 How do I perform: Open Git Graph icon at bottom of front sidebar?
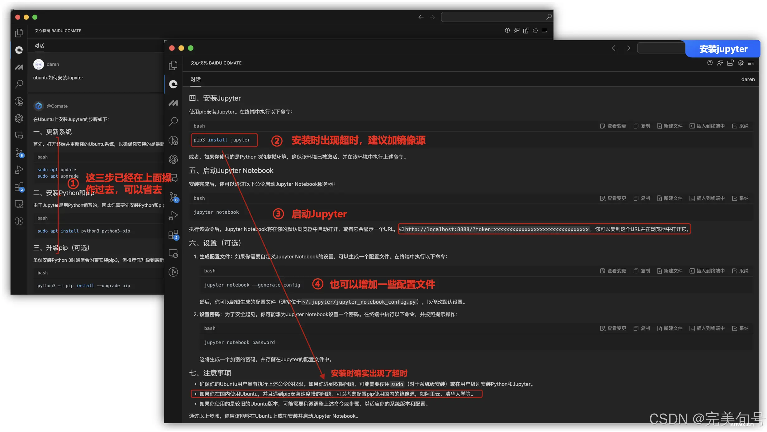(x=173, y=272)
